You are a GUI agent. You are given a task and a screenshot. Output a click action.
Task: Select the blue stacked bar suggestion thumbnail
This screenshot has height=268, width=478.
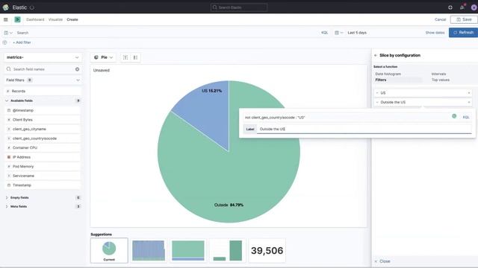[149, 250]
